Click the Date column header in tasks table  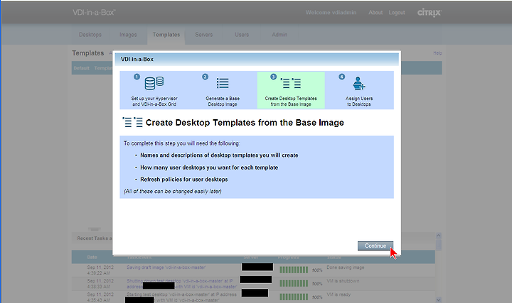tap(92, 257)
